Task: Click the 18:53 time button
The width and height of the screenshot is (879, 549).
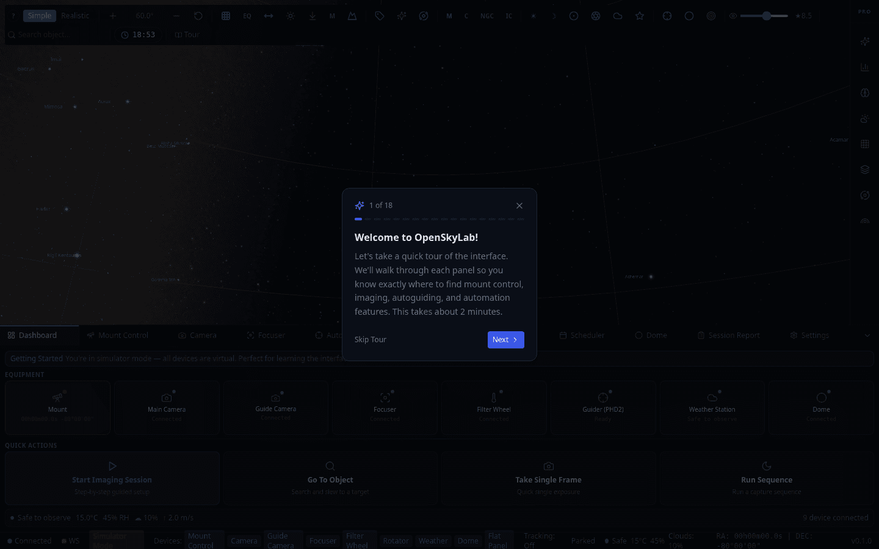Action: (x=139, y=35)
